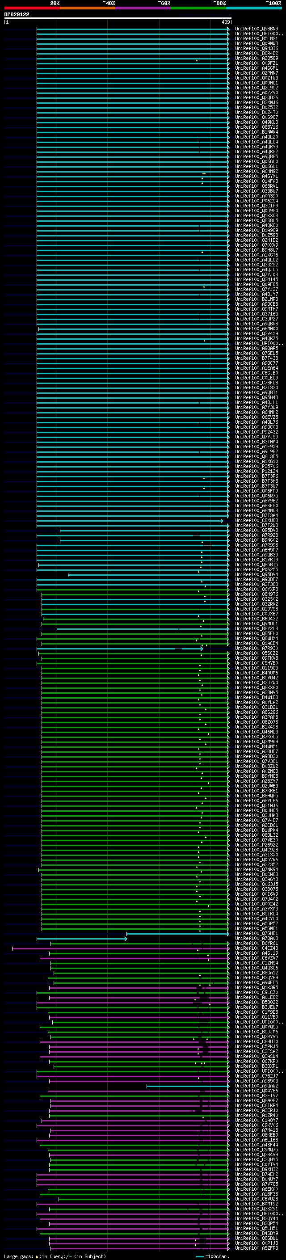Select hit label UniRef100_Q09MC1

pyautogui.click(x=257, y=83)
